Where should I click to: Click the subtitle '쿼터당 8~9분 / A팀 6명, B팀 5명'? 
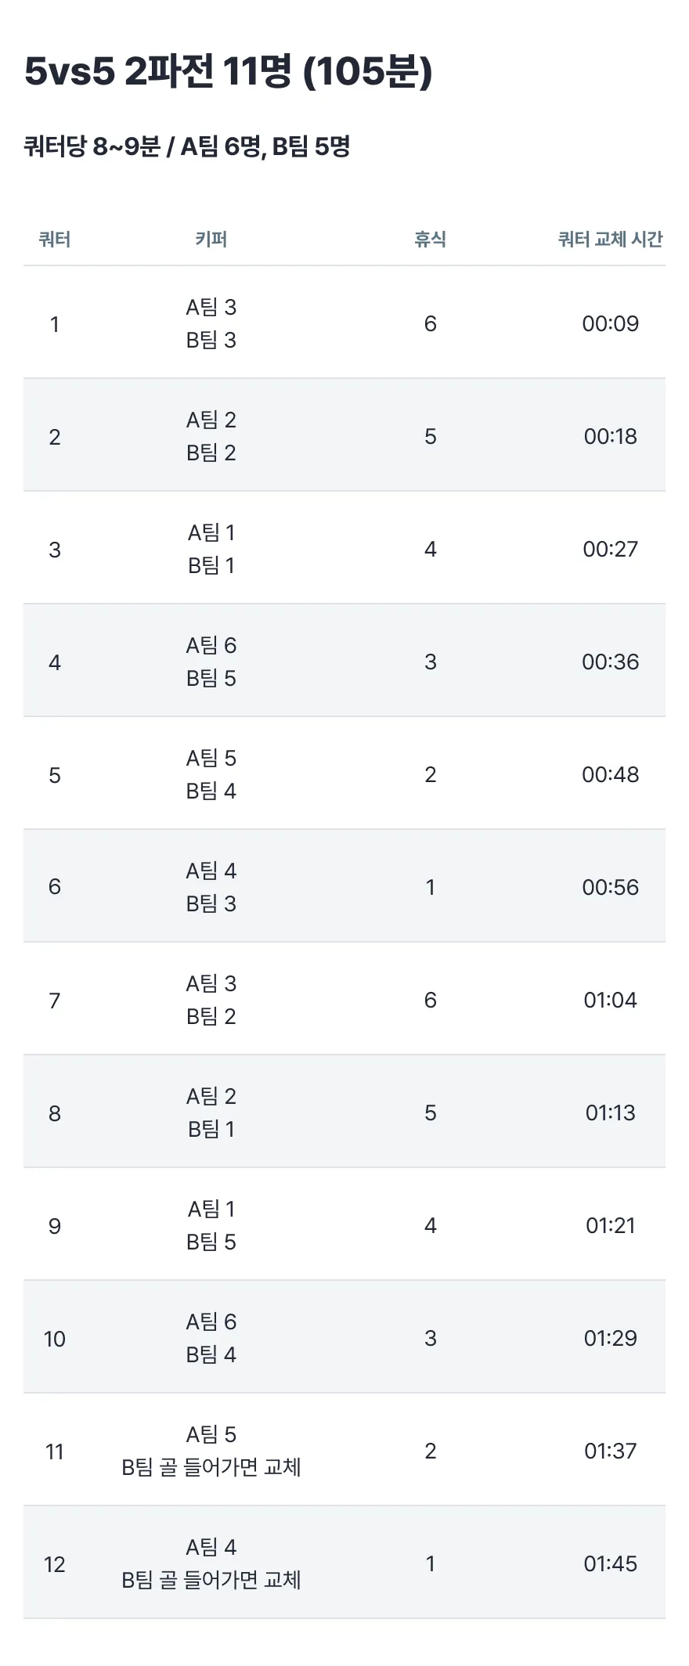186,146
